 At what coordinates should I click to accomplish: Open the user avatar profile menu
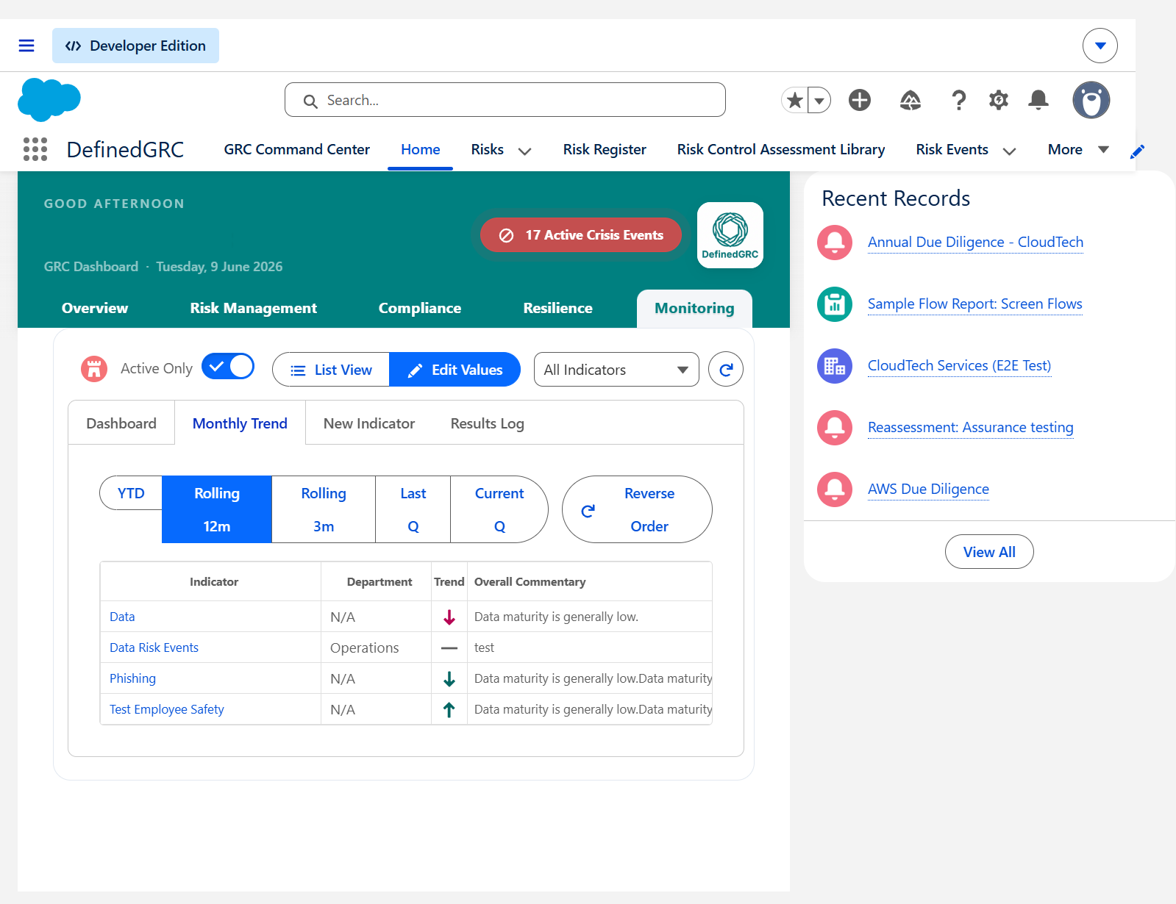tap(1091, 100)
